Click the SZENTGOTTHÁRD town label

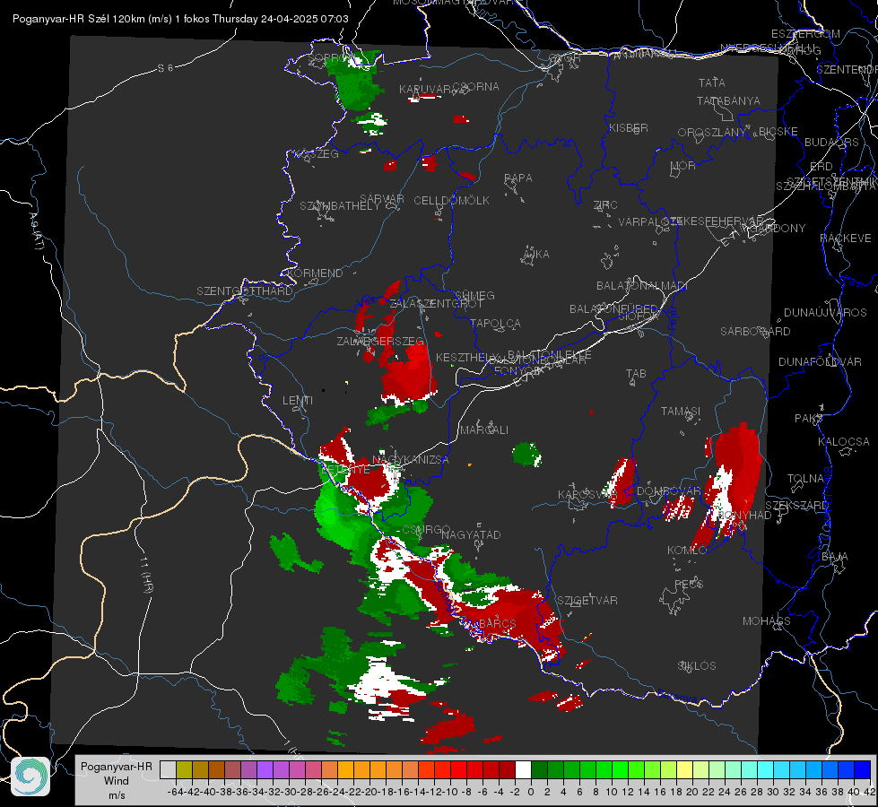(x=245, y=291)
